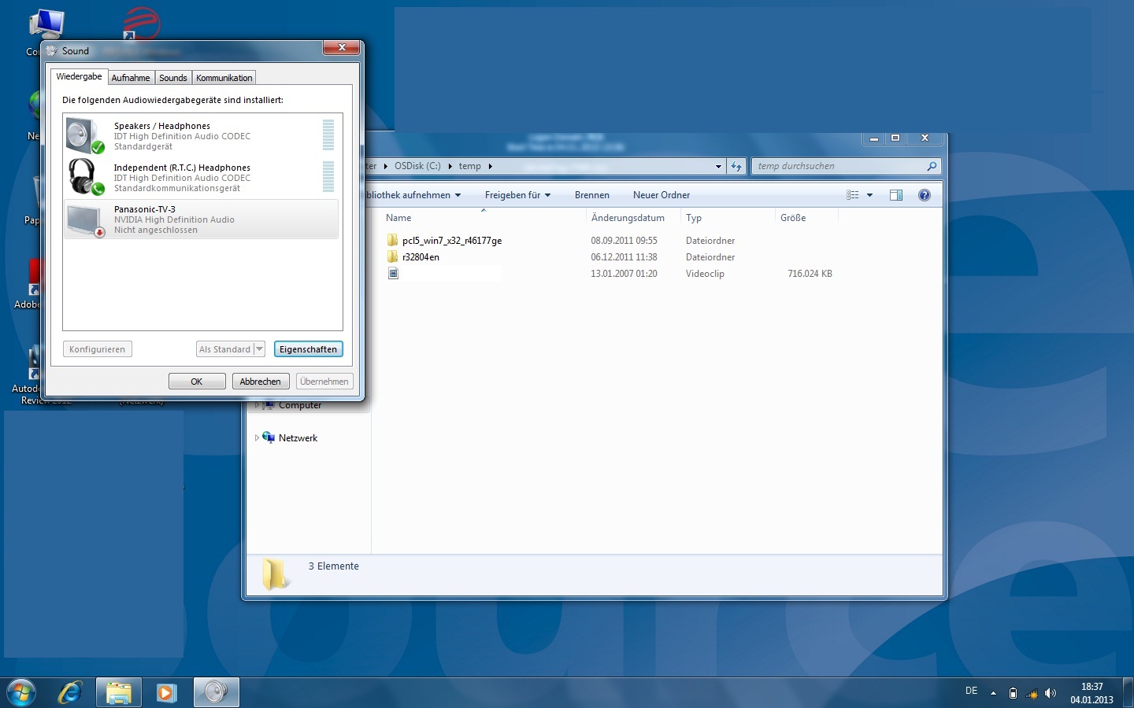The height and width of the screenshot is (708, 1134).
Task: Click battery power tray icon
Action: (x=1014, y=693)
